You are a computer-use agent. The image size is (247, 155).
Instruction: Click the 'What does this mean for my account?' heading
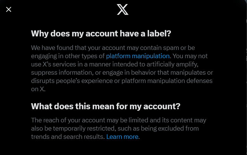[106, 106]
